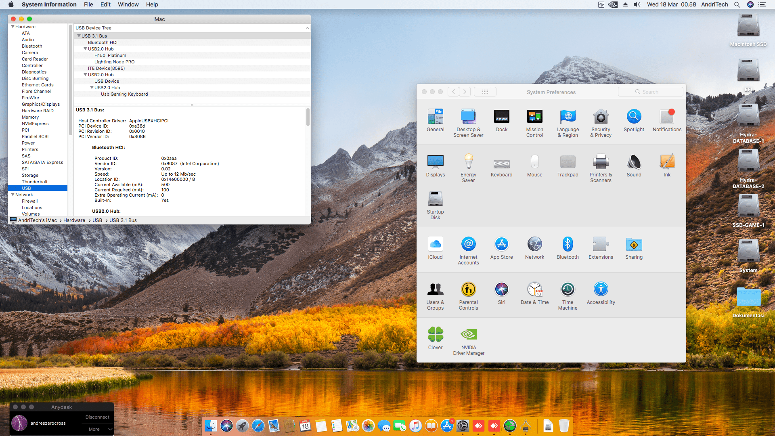
Task: Click Disconnect in the Anydesk panel
Action: pos(97,417)
